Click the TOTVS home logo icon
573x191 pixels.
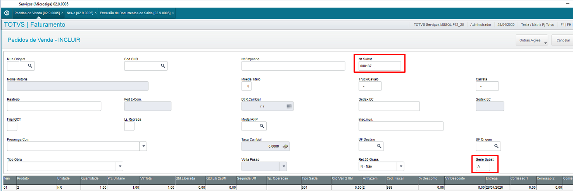coord(6,13)
